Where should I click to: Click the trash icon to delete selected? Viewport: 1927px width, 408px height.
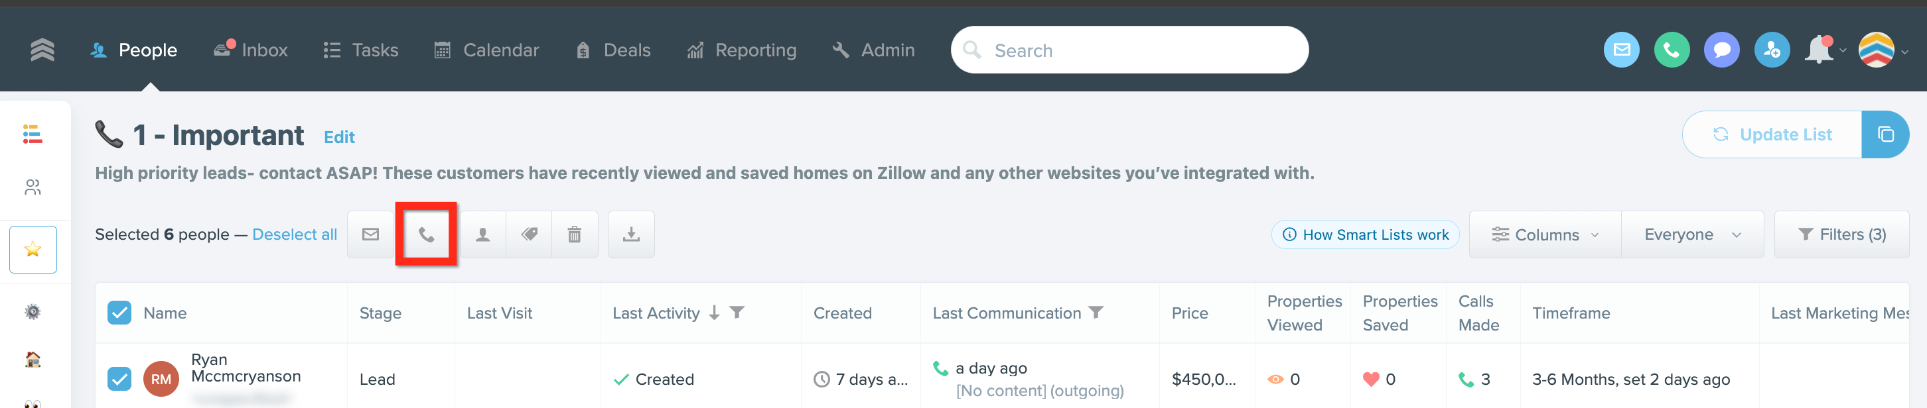coord(575,234)
